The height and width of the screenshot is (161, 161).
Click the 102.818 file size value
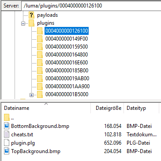coord(113,135)
